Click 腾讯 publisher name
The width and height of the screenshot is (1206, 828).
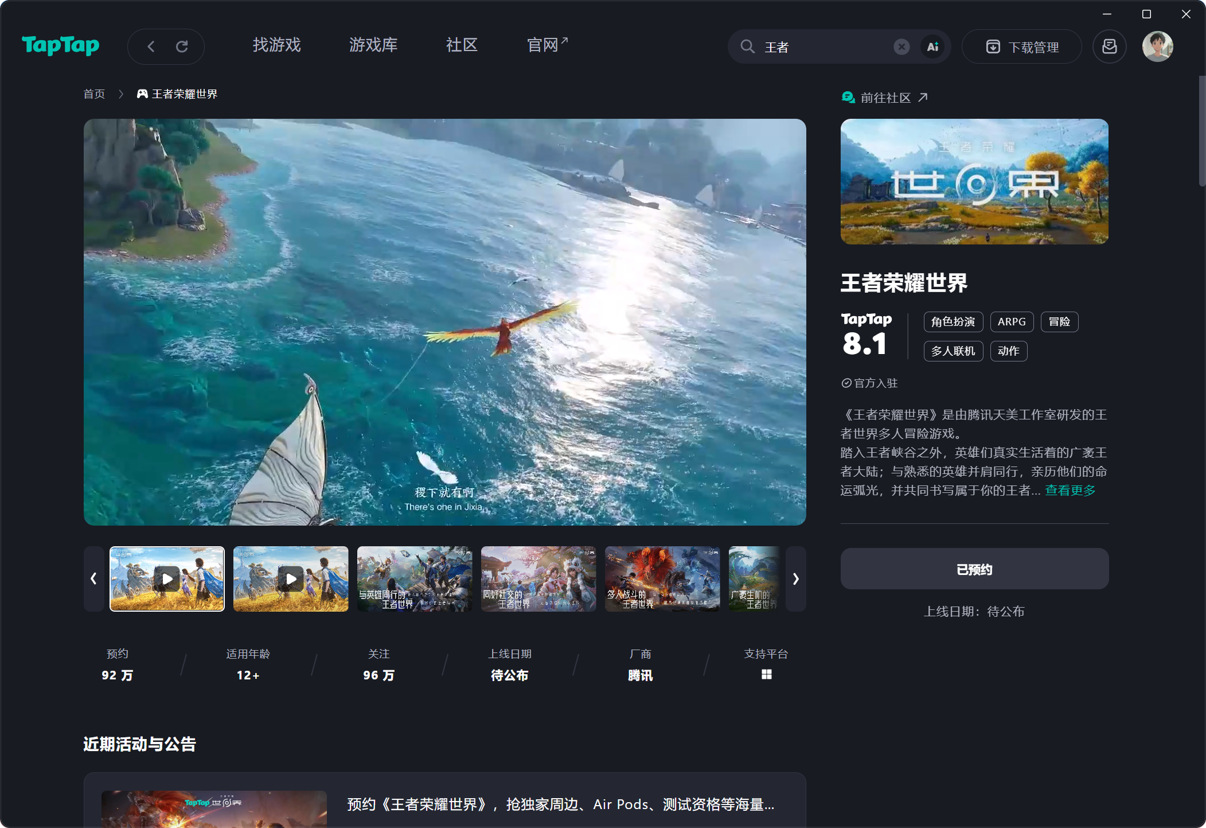(640, 675)
